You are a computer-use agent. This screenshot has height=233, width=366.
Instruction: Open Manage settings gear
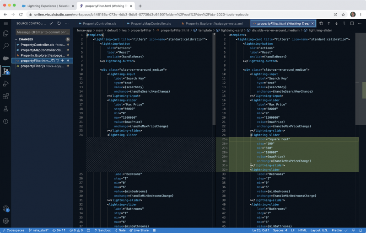click(x=5, y=221)
